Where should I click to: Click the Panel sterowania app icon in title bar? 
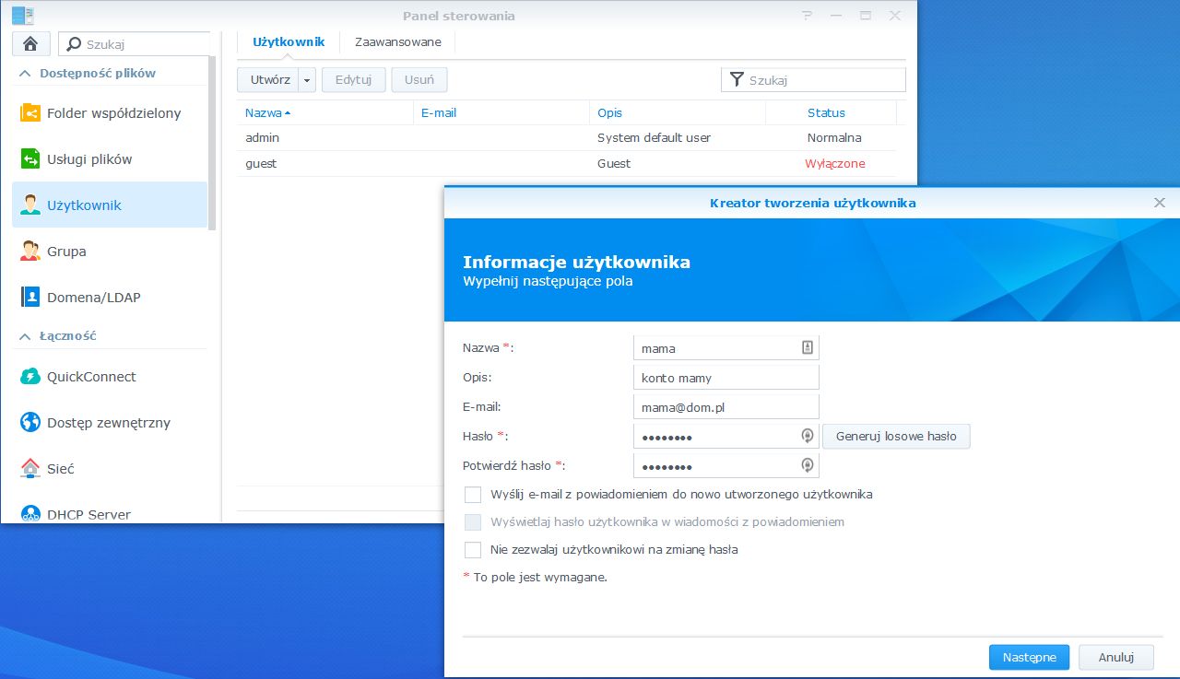coord(22,16)
